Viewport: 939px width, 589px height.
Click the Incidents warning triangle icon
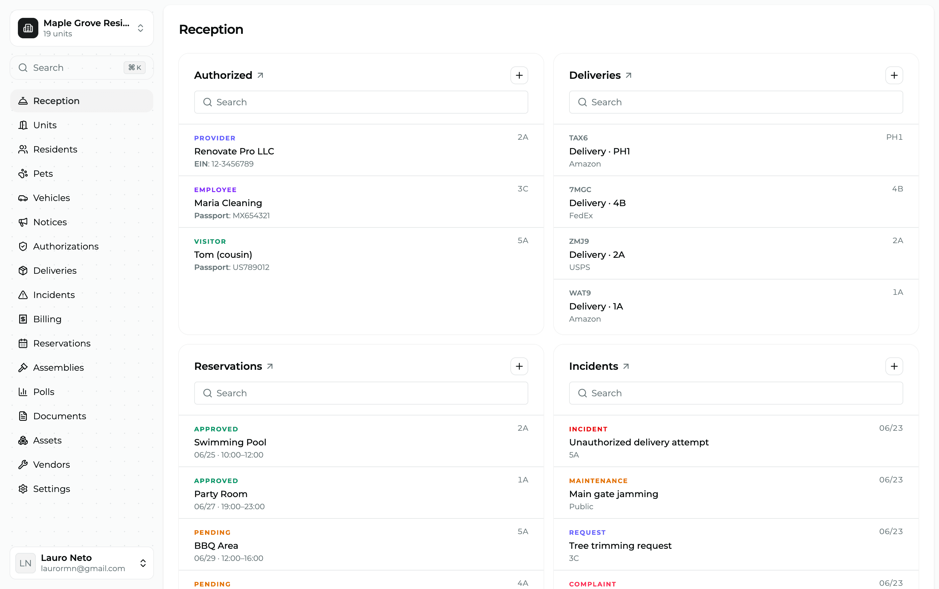tap(23, 295)
